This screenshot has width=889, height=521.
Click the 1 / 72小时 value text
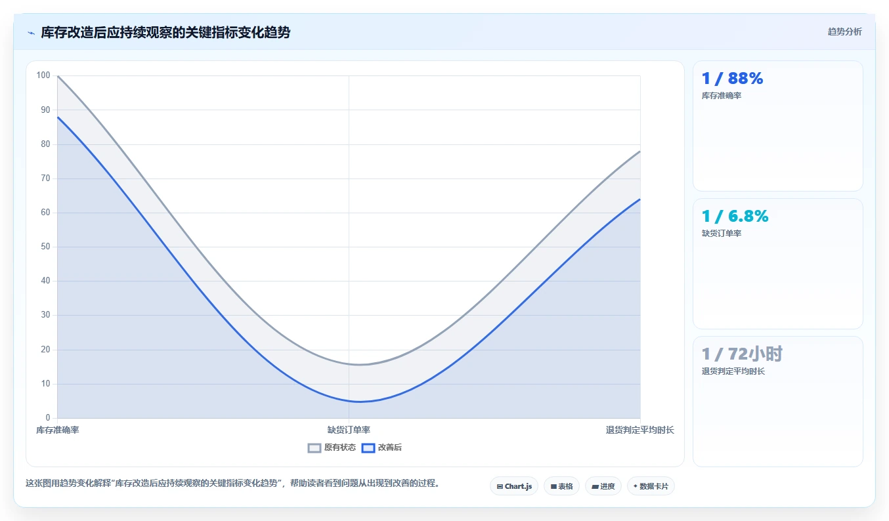[742, 354]
